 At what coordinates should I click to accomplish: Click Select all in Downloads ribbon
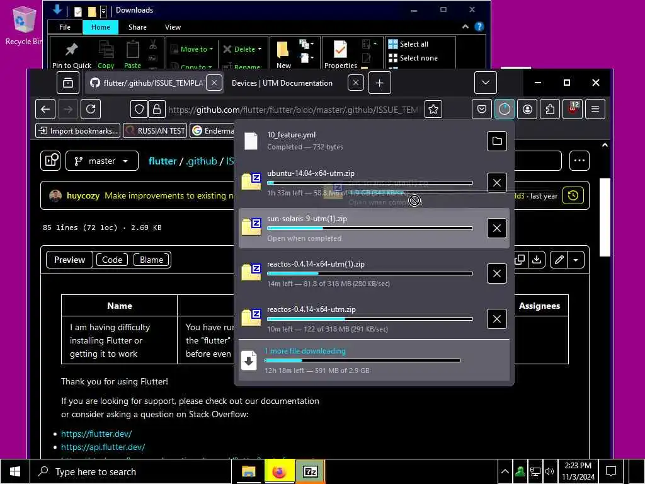click(x=408, y=44)
